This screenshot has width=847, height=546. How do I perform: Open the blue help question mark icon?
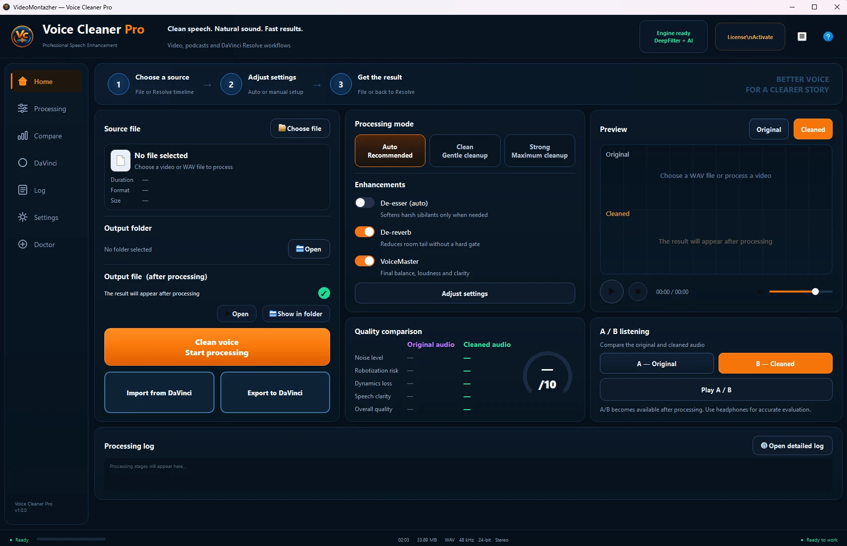828,37
